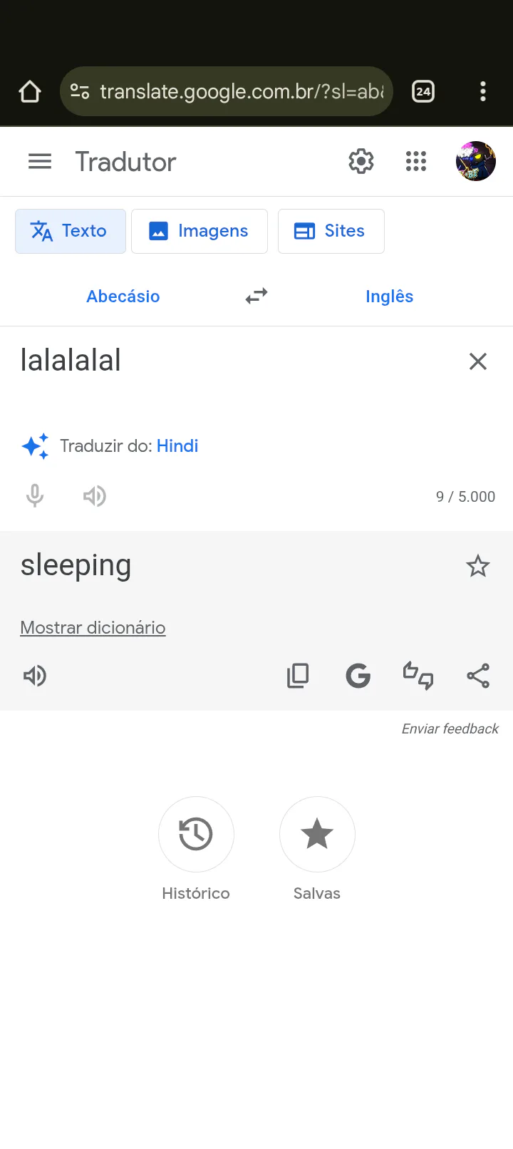Image resolution: width=513 pixels, height=1149 pixels.
Task: Open the tab switcher showing 24 tabs
Action: pyautogui.click(x=423, y=91)
